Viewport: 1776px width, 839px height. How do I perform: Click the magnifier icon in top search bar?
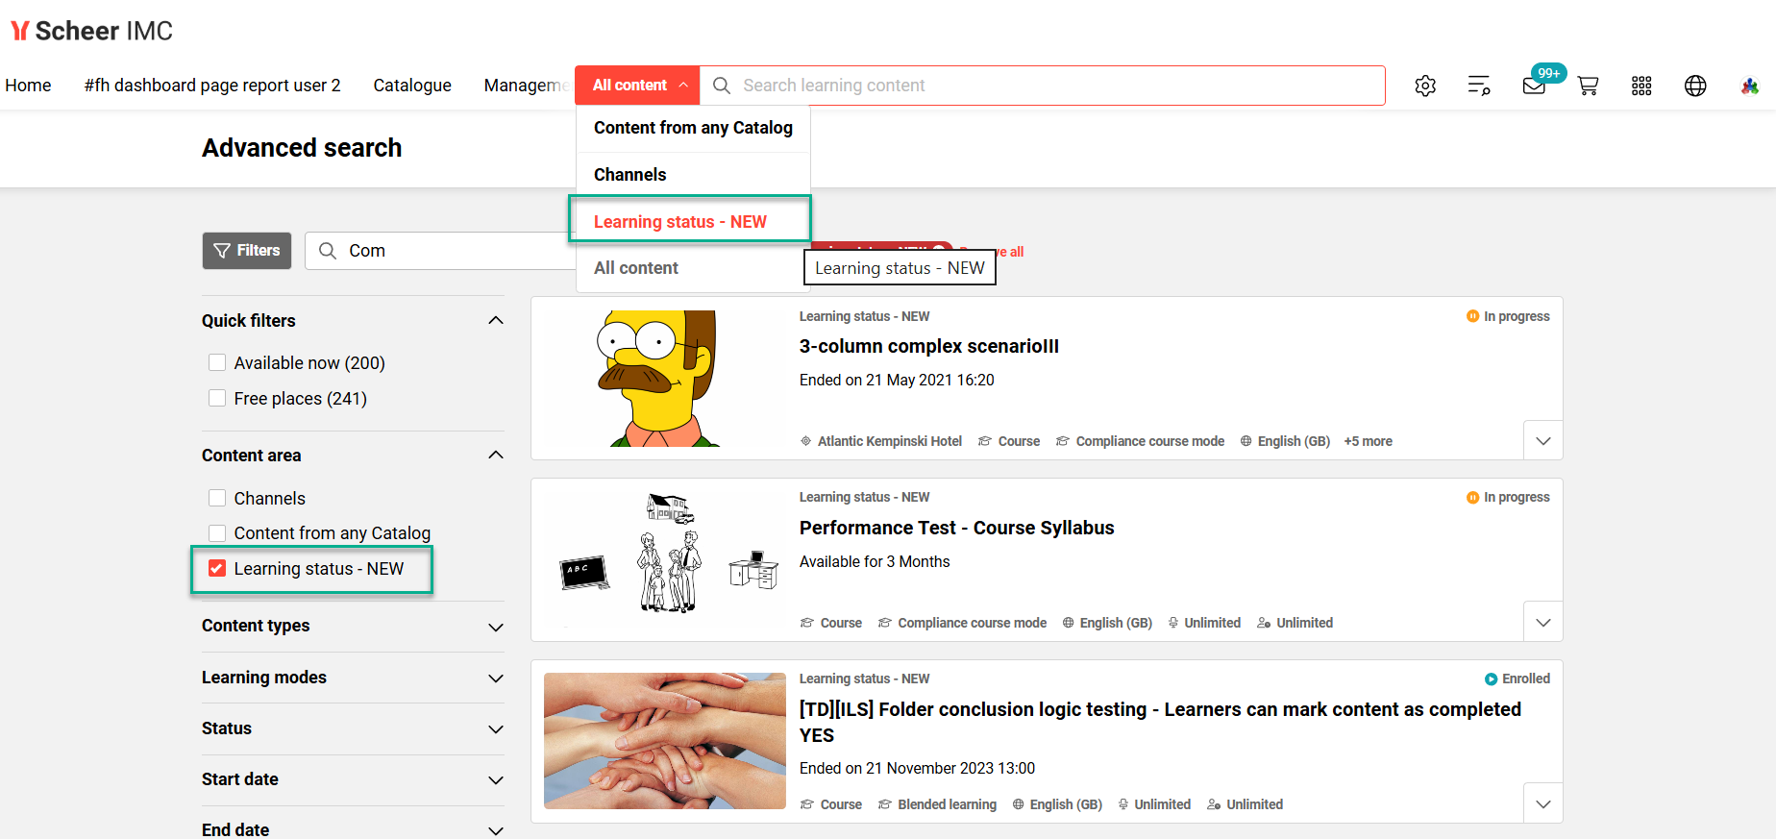722,86
